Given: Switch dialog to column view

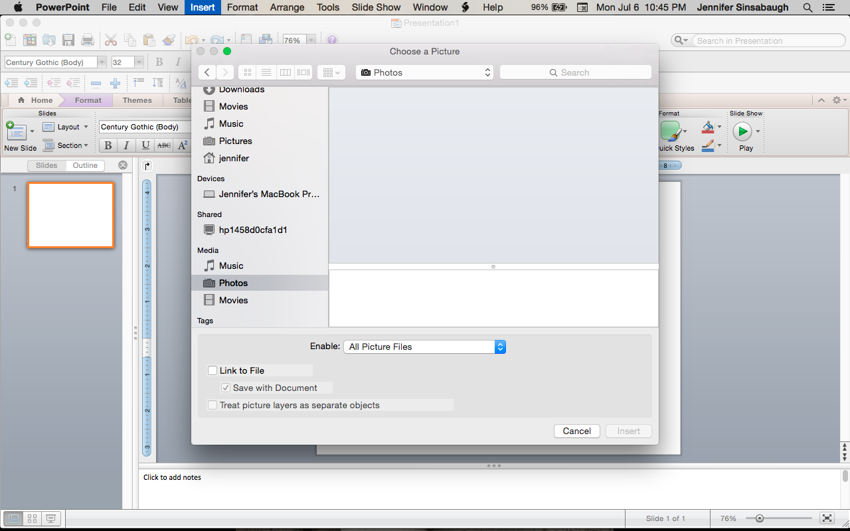Looking at the screenshot, I should point(285,72).
